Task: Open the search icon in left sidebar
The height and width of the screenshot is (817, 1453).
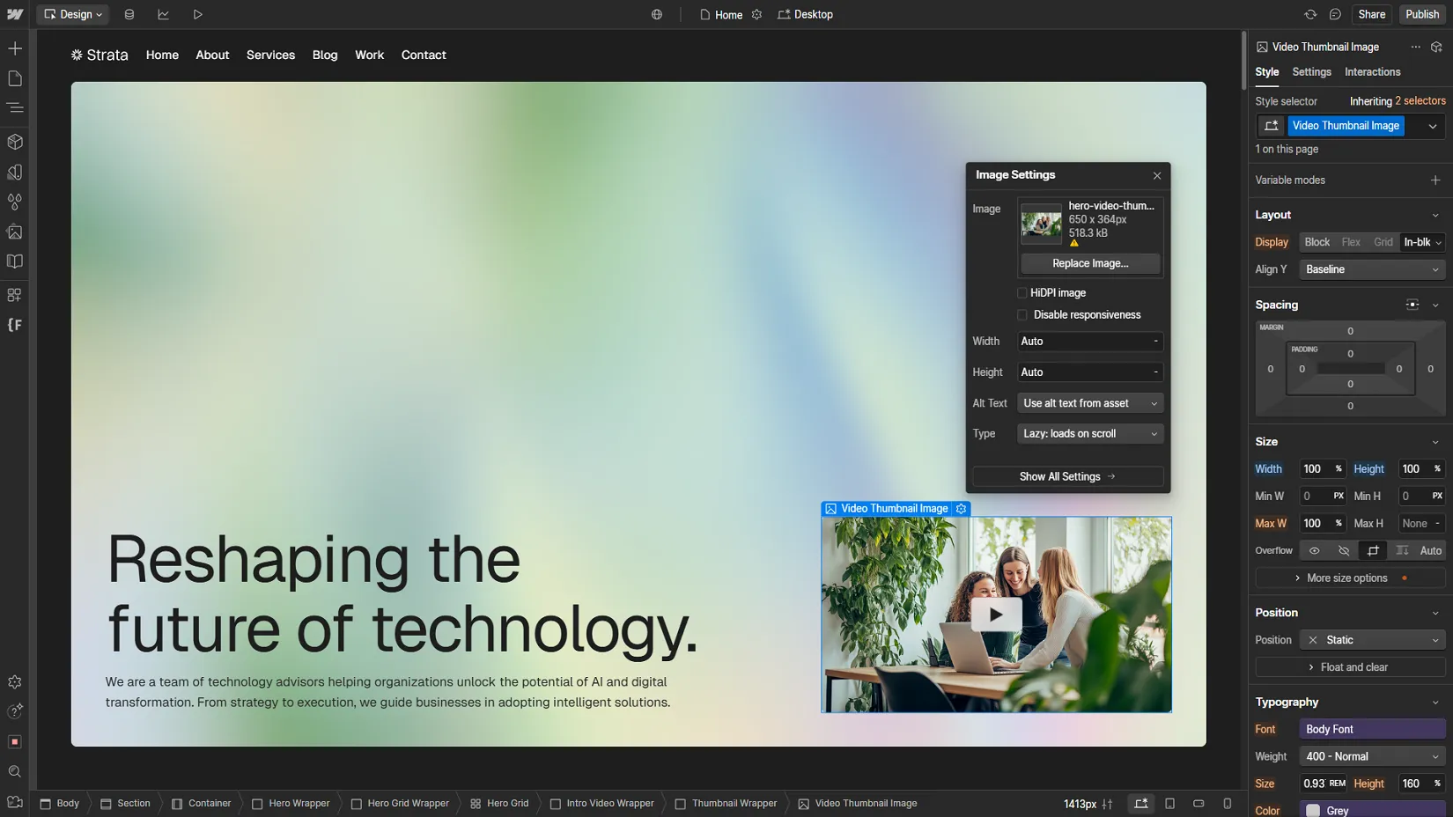Action: tap(15, 772)
